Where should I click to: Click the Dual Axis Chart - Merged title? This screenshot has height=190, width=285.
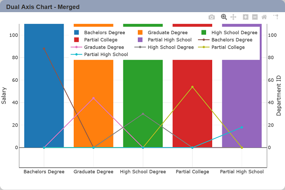coord(43,7)
